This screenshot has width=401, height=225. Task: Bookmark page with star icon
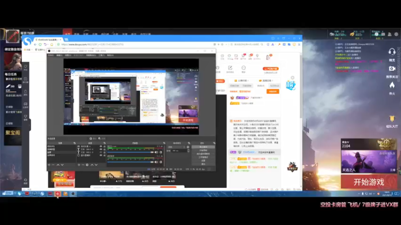(222, 44)
